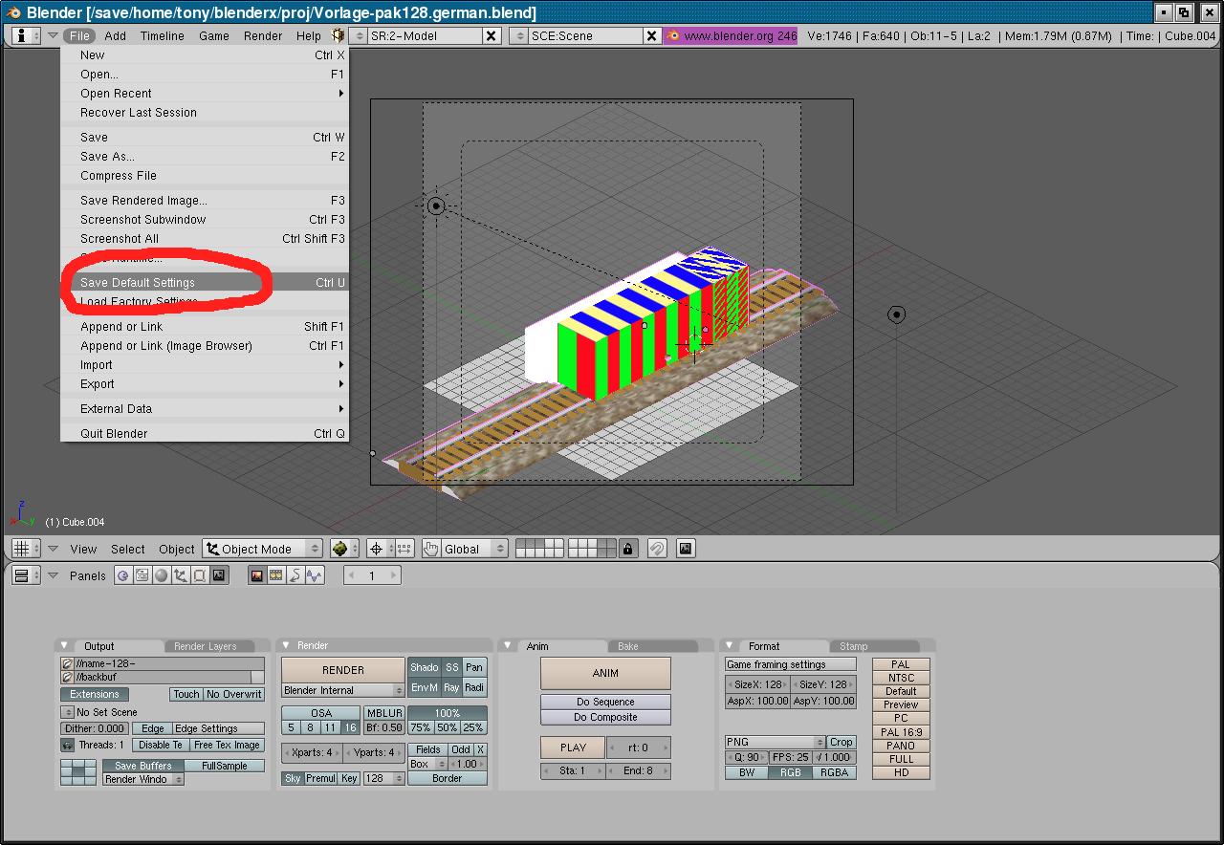
Task: Choose Save Default Settings from File menu
Action: point(137,283)
